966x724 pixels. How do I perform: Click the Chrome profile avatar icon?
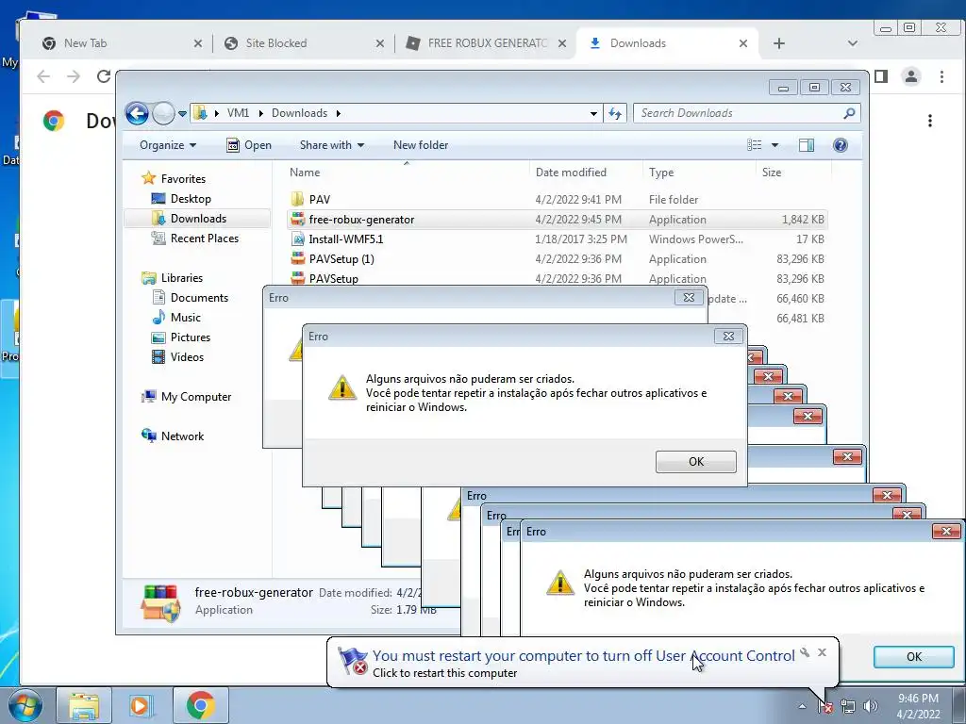pyautogui.click(x=910, y=76)
